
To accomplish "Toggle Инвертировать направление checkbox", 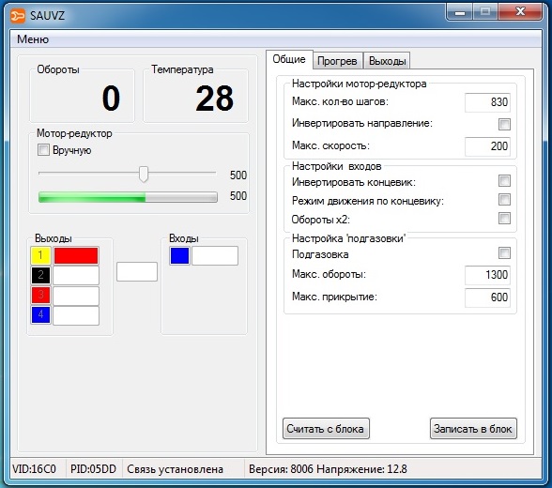I will coord(504,124).
